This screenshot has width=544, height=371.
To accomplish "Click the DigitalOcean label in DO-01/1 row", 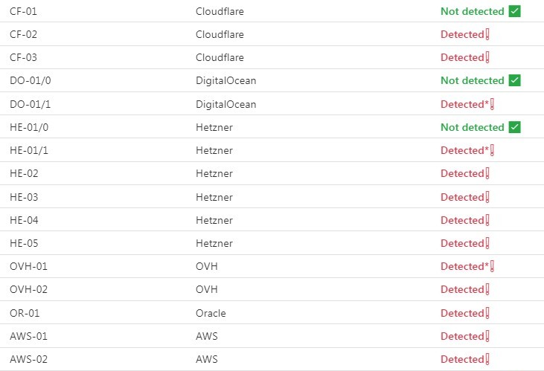I will tap(225, 104).
